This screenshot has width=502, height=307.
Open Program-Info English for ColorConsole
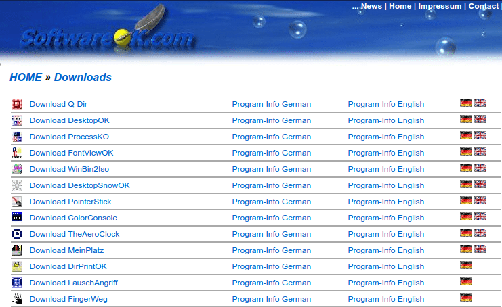(385, 218)
